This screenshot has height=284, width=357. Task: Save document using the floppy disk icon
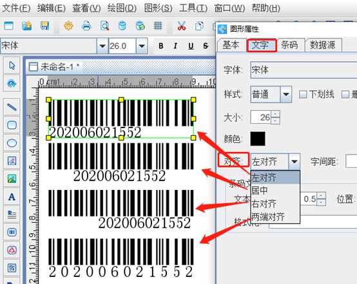tap(44, 26)
